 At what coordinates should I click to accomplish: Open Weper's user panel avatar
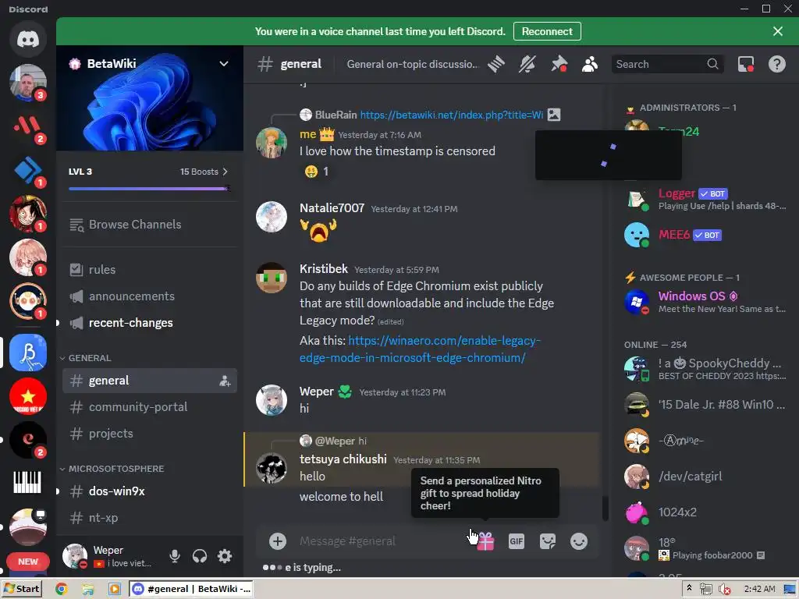pyautogui.click(x=75, y=555)
